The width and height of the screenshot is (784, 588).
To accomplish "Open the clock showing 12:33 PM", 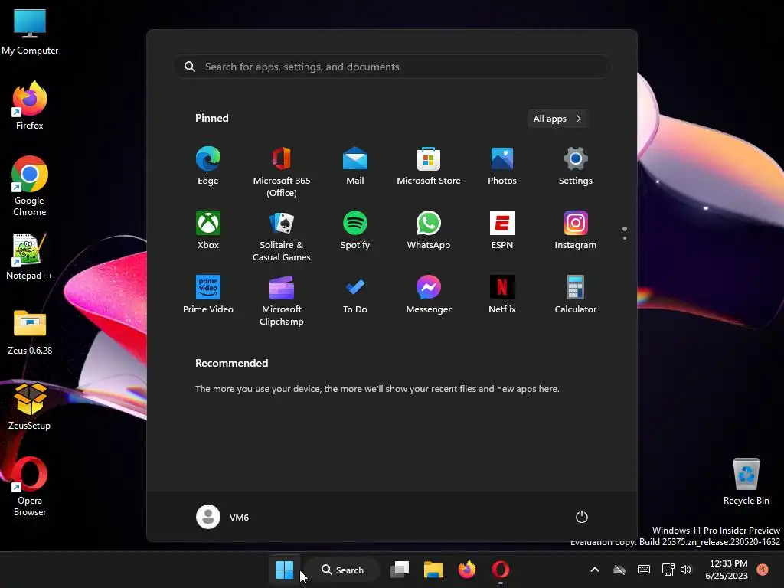I will pos(727,570).
